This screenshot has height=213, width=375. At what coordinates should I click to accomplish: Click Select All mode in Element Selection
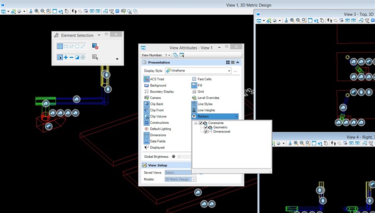[x=83, y=57]
